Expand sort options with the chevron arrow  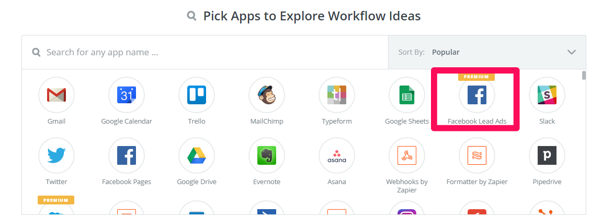(x=572, y=52)
